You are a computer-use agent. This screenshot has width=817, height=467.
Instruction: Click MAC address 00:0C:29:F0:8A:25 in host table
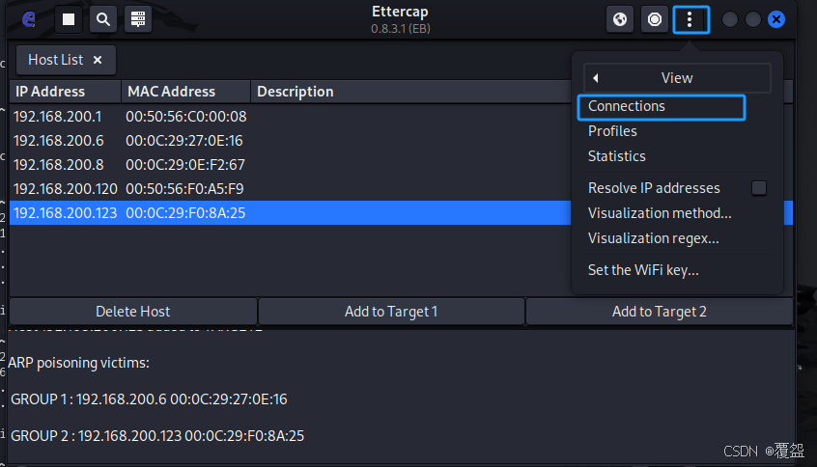click(x=185, y=213)
